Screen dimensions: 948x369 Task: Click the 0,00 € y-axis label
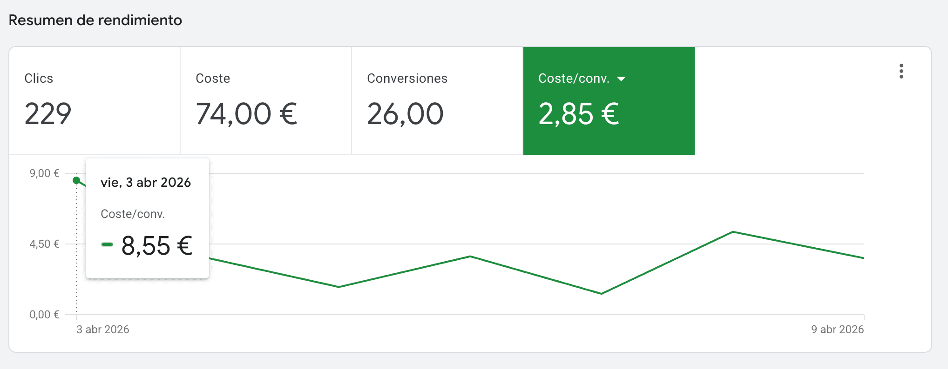(x=44, y=315)
